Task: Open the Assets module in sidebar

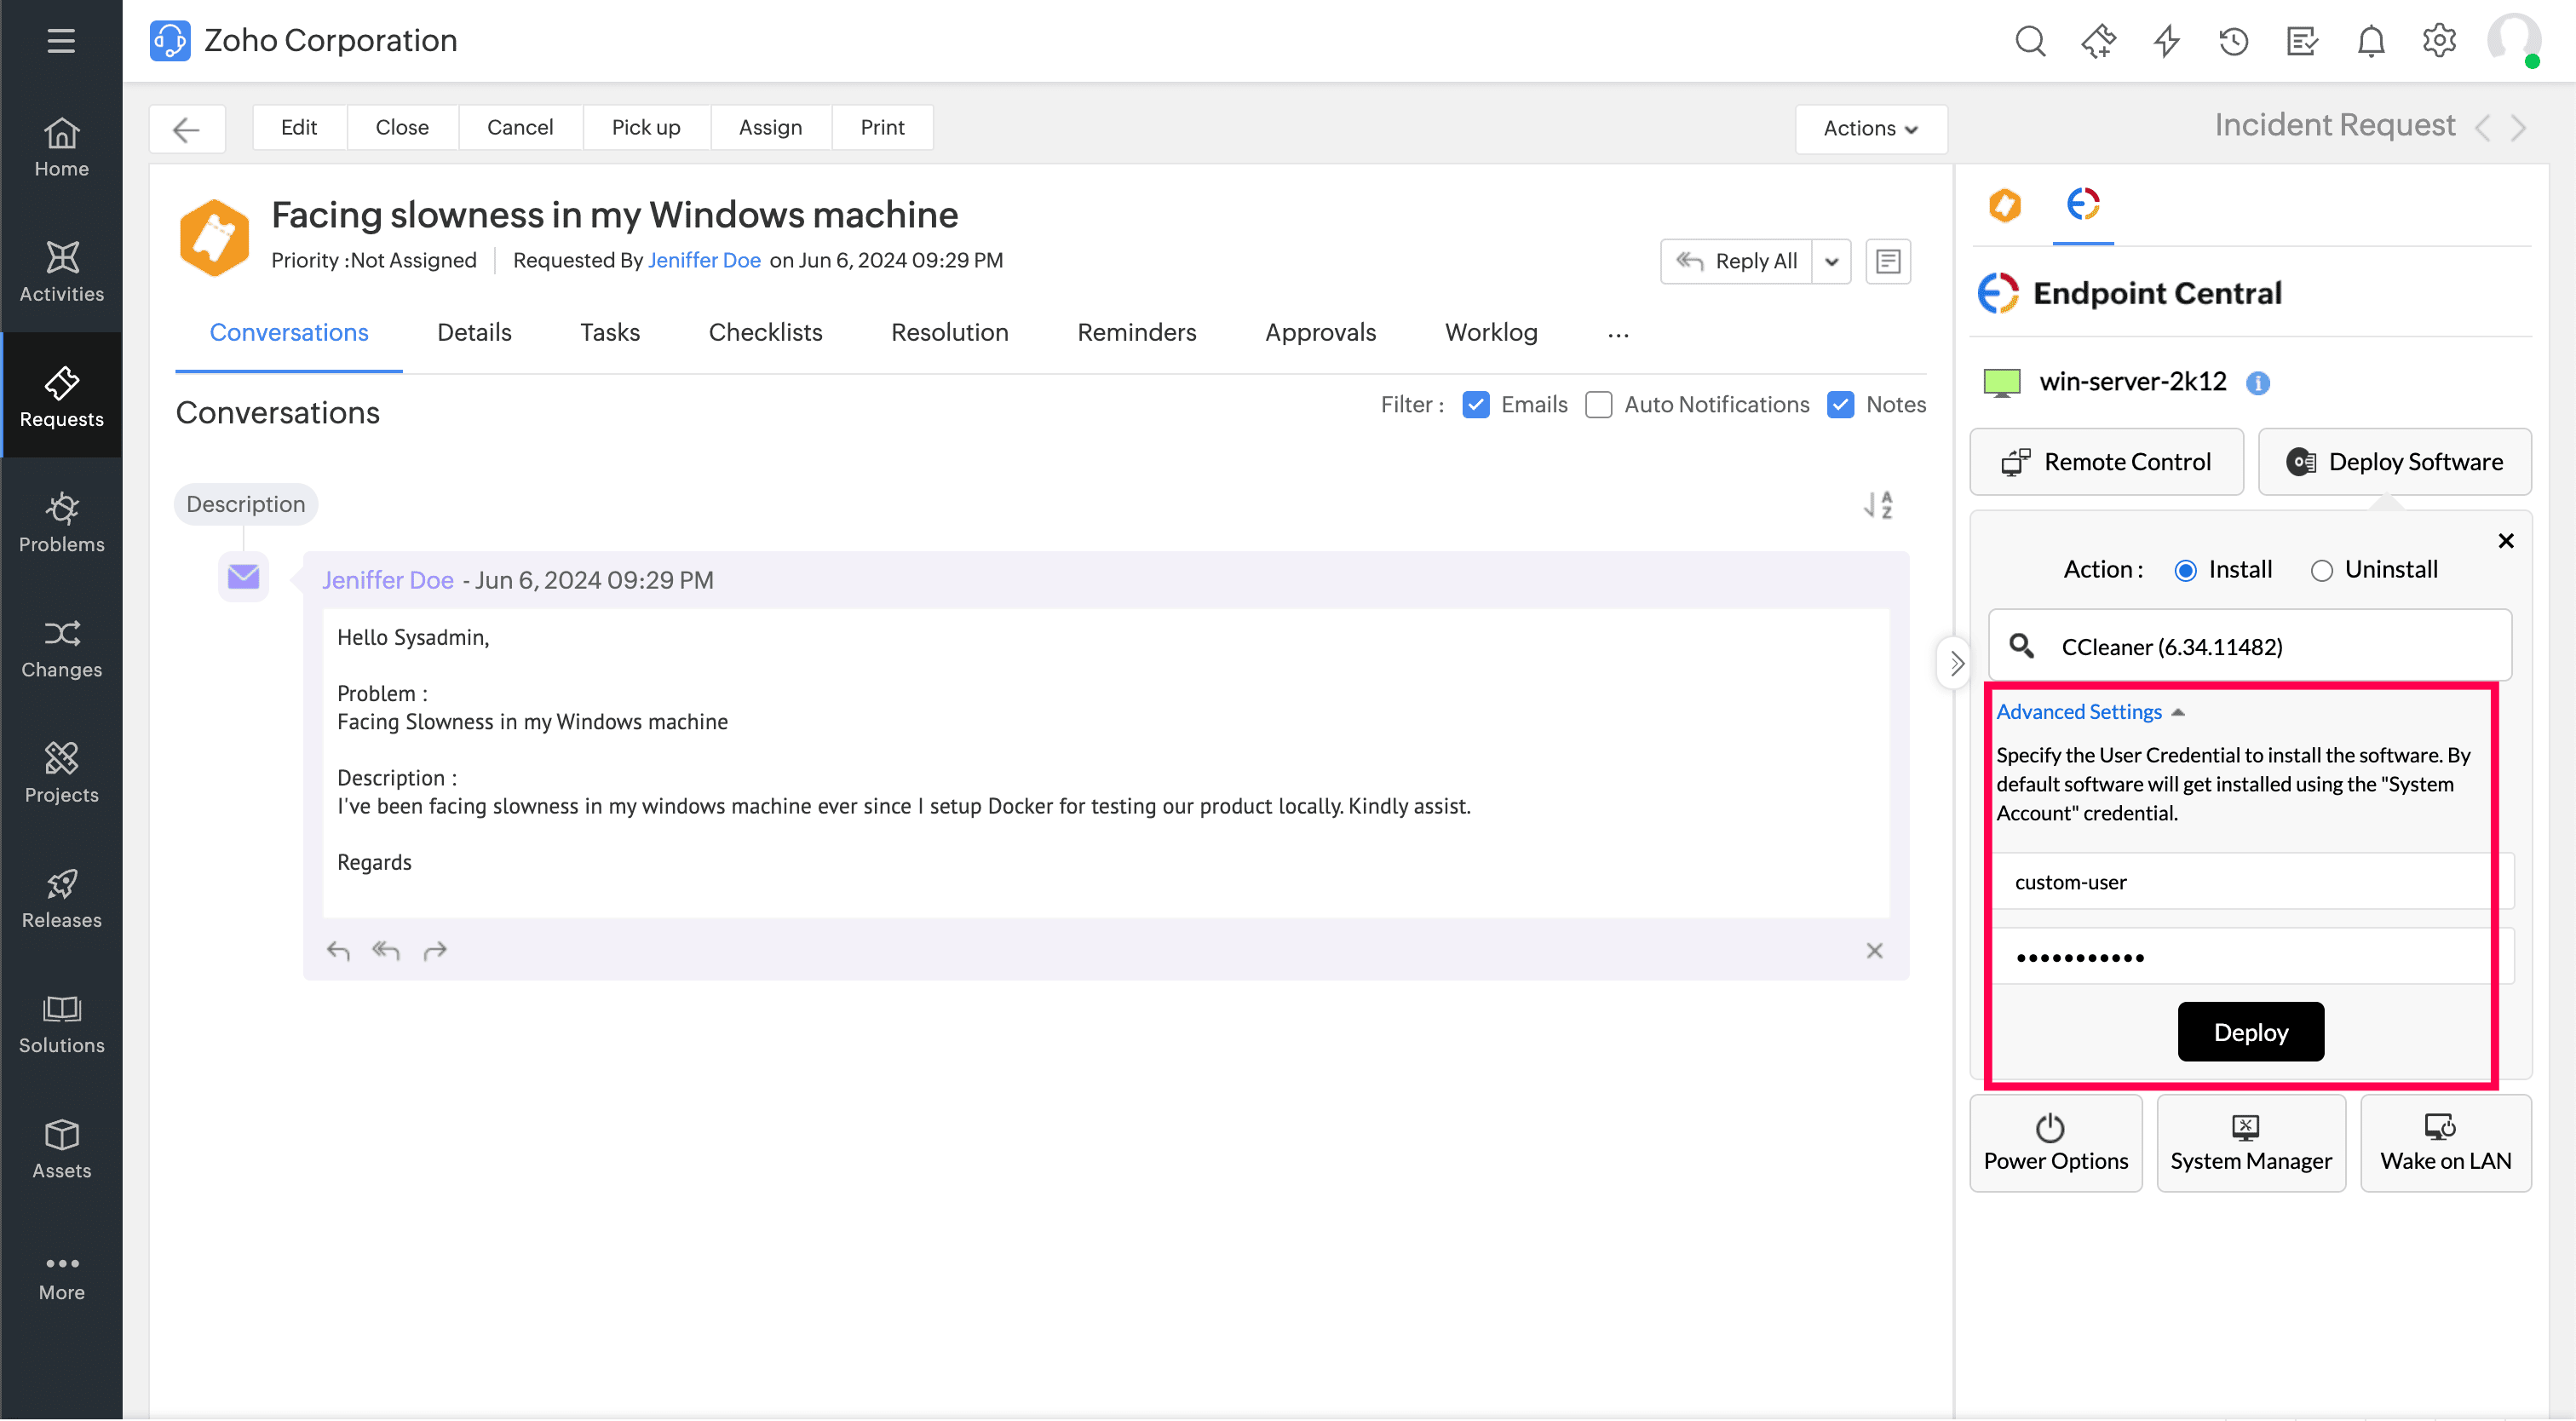Action: coord(61,1148)
